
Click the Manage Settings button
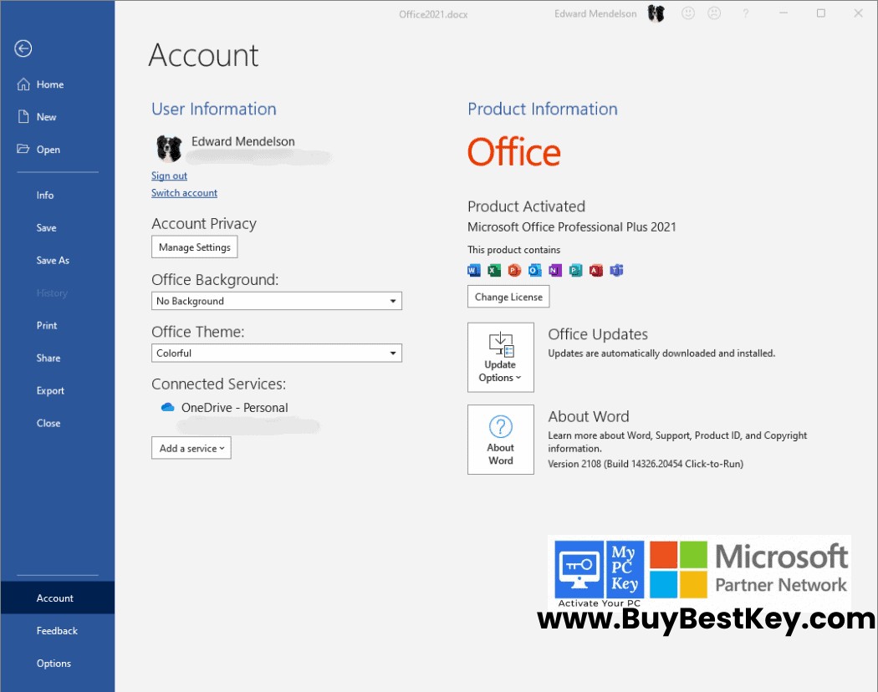point(194,247)
